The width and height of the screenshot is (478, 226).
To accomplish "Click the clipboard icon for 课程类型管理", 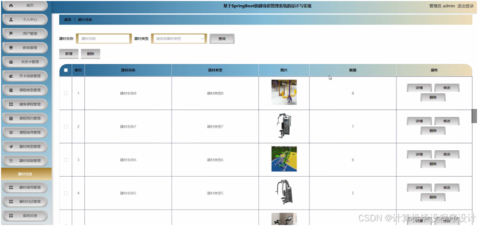I will pyautogui.click(x=11, y=90).
